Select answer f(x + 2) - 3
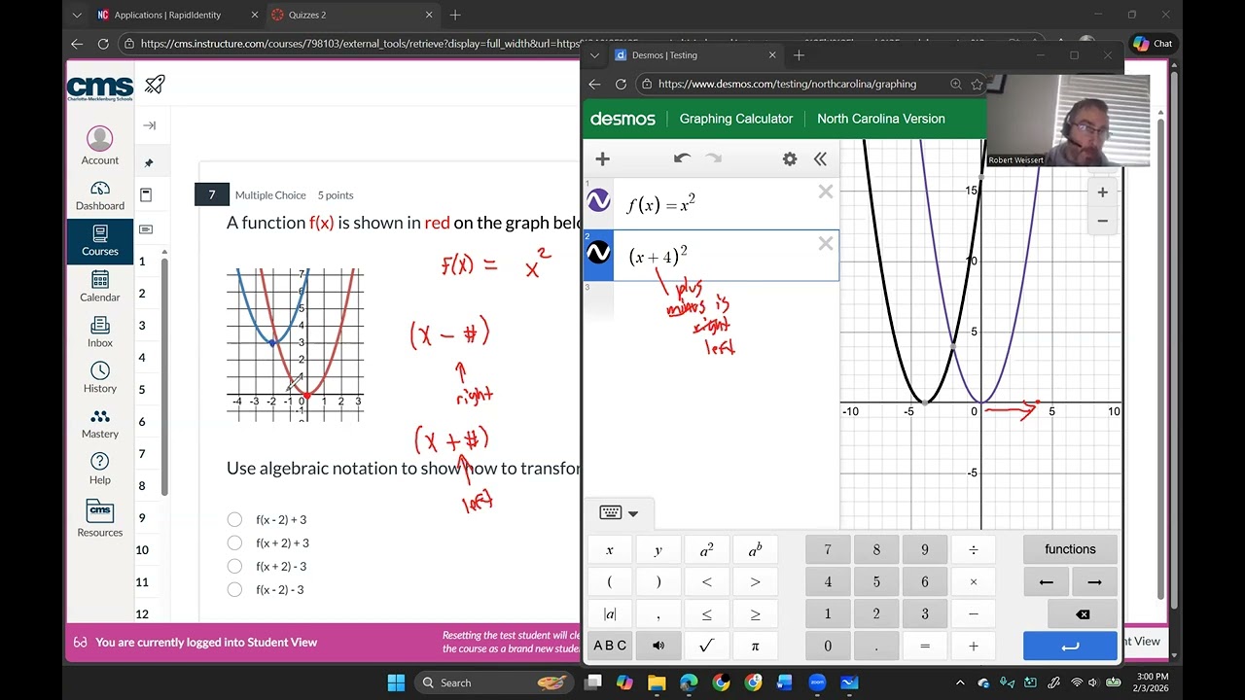 click(x=234, y=566)
